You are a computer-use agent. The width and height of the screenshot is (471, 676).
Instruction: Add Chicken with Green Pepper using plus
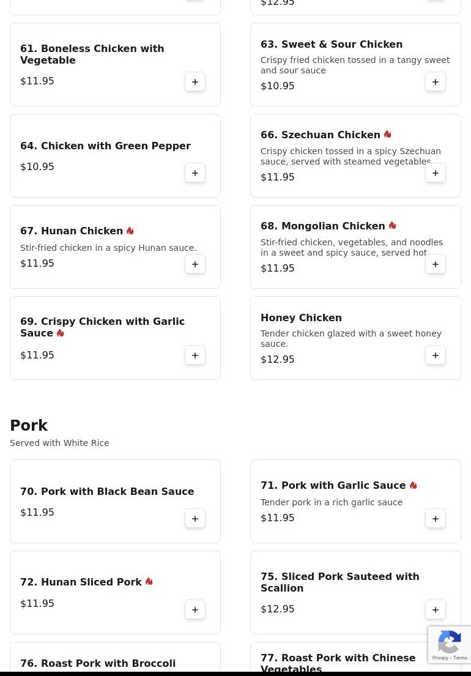pyautogui.click(x=195, y=173)
